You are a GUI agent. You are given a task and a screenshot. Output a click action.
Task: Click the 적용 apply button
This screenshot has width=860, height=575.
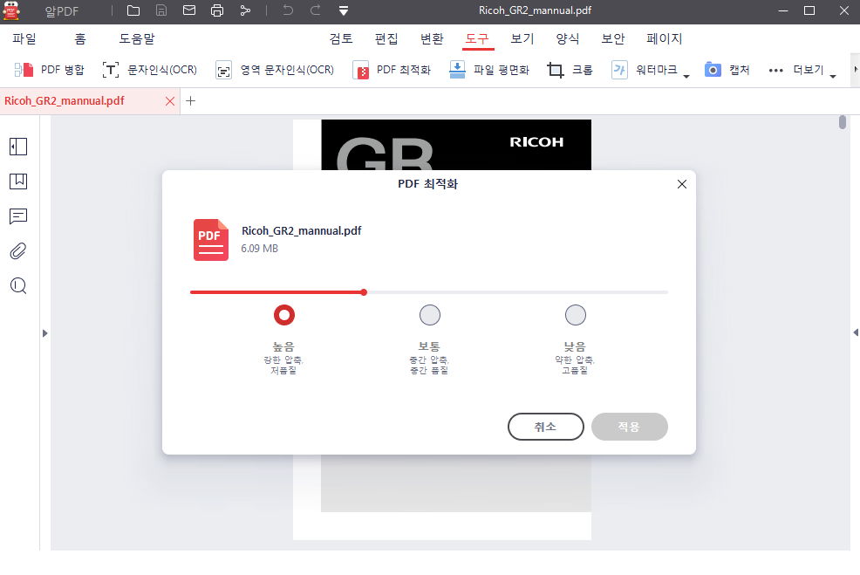(629, 427)
